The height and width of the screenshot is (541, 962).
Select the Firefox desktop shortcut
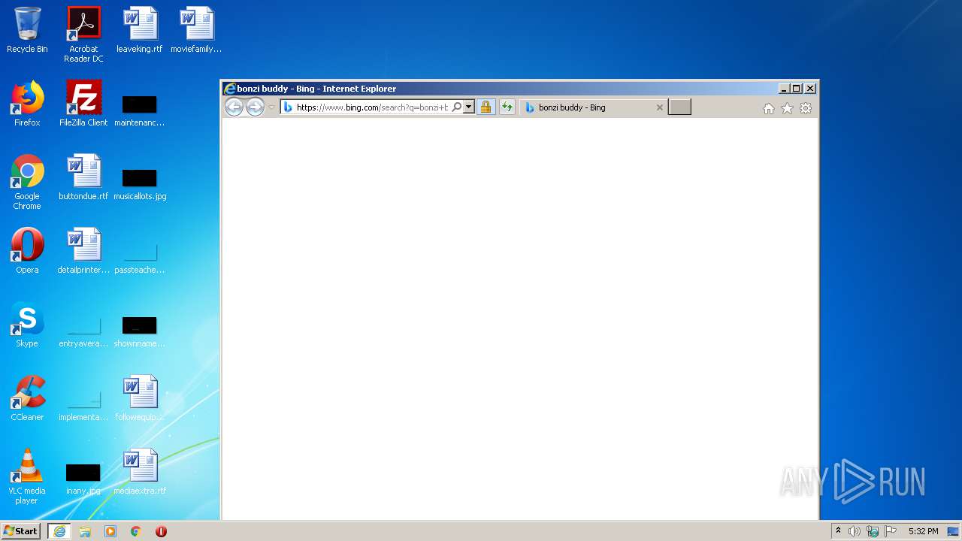point(27,104)
